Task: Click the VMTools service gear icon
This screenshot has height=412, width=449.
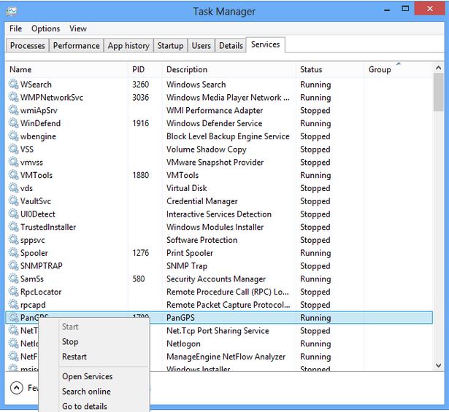Action: click(13, 175)
